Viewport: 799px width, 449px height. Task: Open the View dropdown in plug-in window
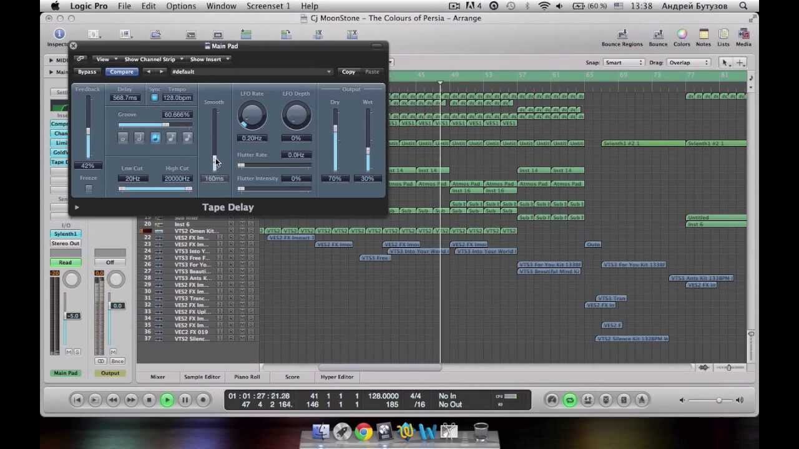(105, 59)
